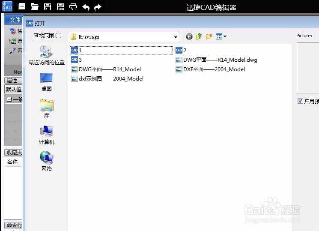
Task: Click the Picture preview box
Action: point(308,68)
